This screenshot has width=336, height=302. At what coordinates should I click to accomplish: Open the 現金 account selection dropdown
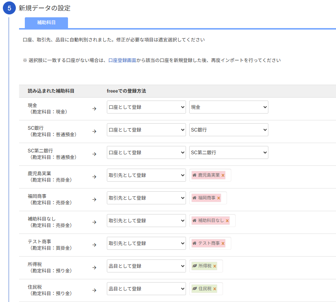pyautogui.click(x=228, y=107)
